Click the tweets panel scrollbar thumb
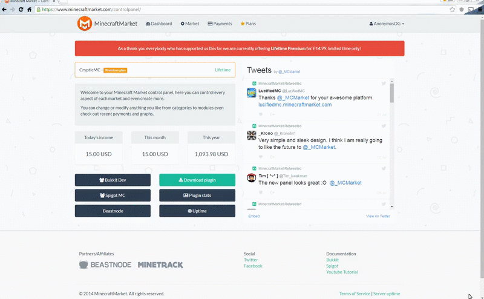 click(x=391, y=93)
